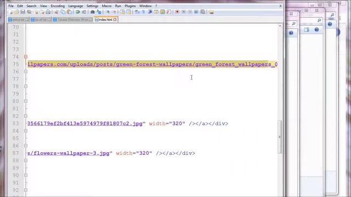
Task: Collapse the fold marker on line 90
Action: click(x=26, y=175)
